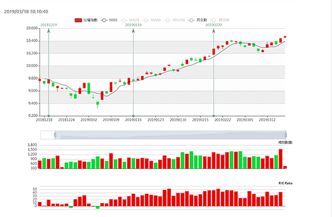The height and width of the screenshot is (217, 332).
Task: Enable the MA20 moving average line
Action: click(x=130, y=20)
